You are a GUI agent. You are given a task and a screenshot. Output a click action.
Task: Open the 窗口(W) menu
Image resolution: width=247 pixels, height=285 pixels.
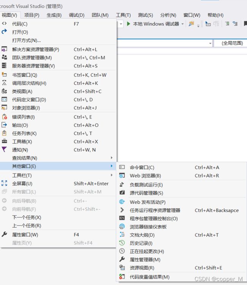point(192,15)
